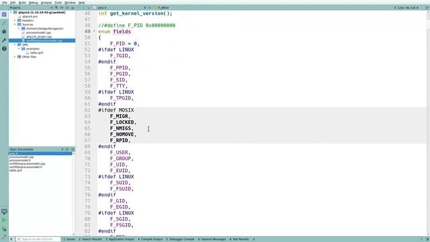430x242 pixels.
Task: Open table.qml in the project tree
Action: click(36, 52)
